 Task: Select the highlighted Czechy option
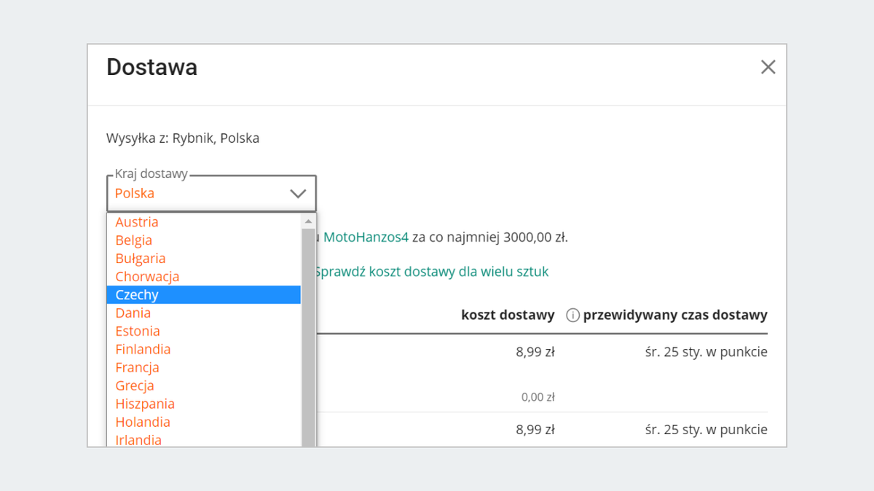click(137, 295)
